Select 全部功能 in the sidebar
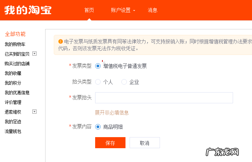The height and width of the screenshot is (162, 252). 15,34
